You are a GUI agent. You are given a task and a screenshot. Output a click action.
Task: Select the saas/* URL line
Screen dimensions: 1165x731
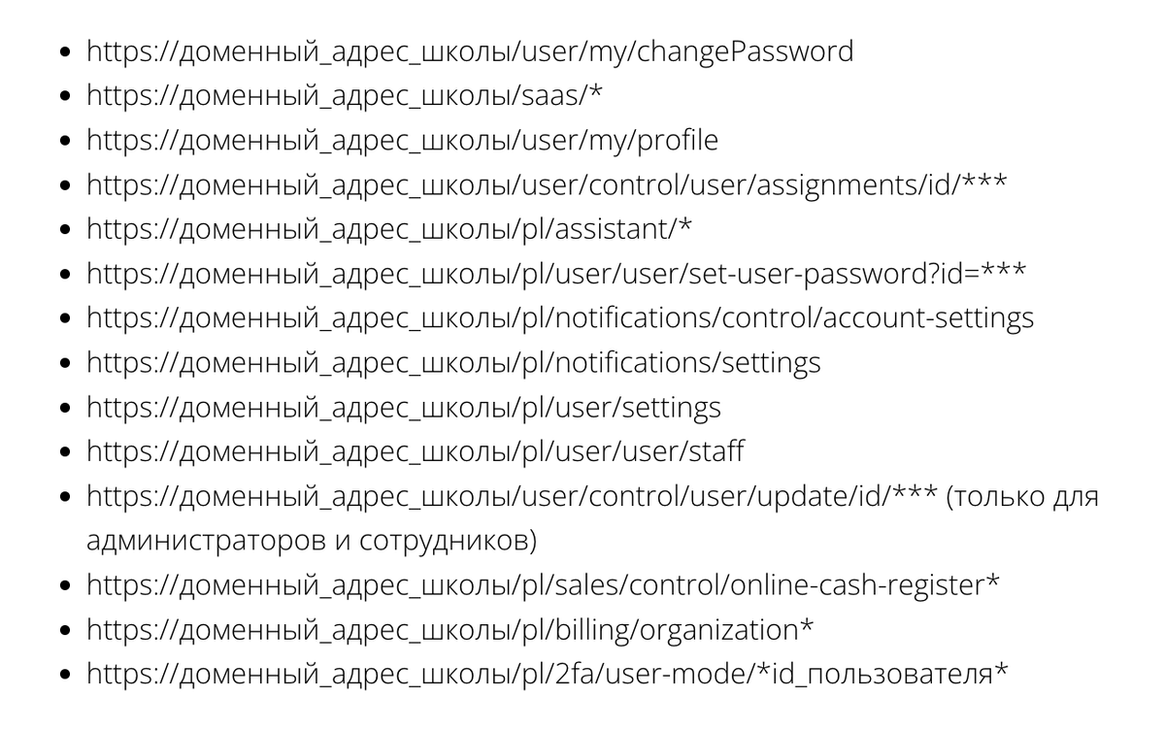pos(346,96)
